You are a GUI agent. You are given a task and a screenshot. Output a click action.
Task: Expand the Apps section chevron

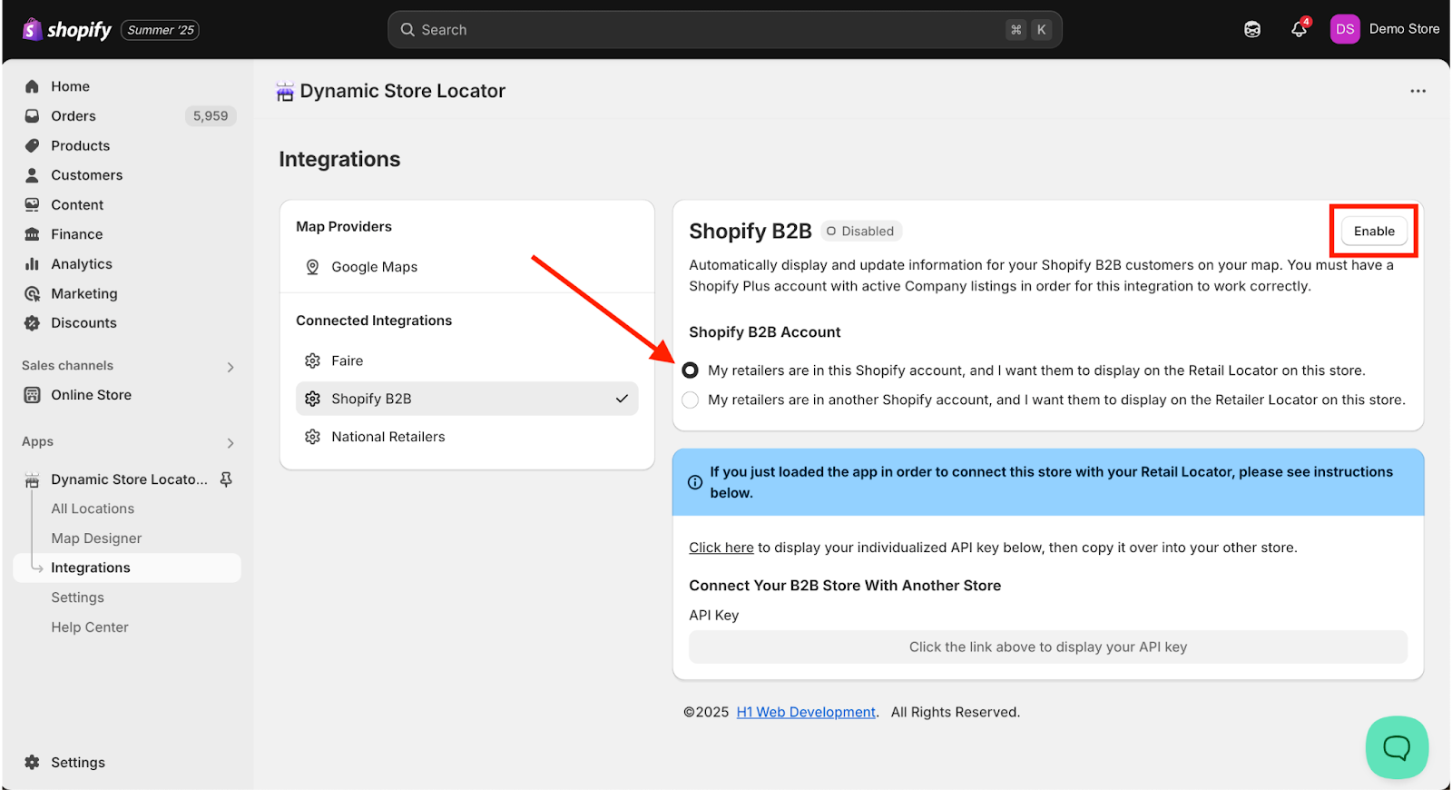pos(231,443)
